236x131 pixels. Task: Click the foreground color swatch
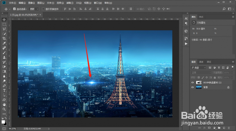click(3, 122)
